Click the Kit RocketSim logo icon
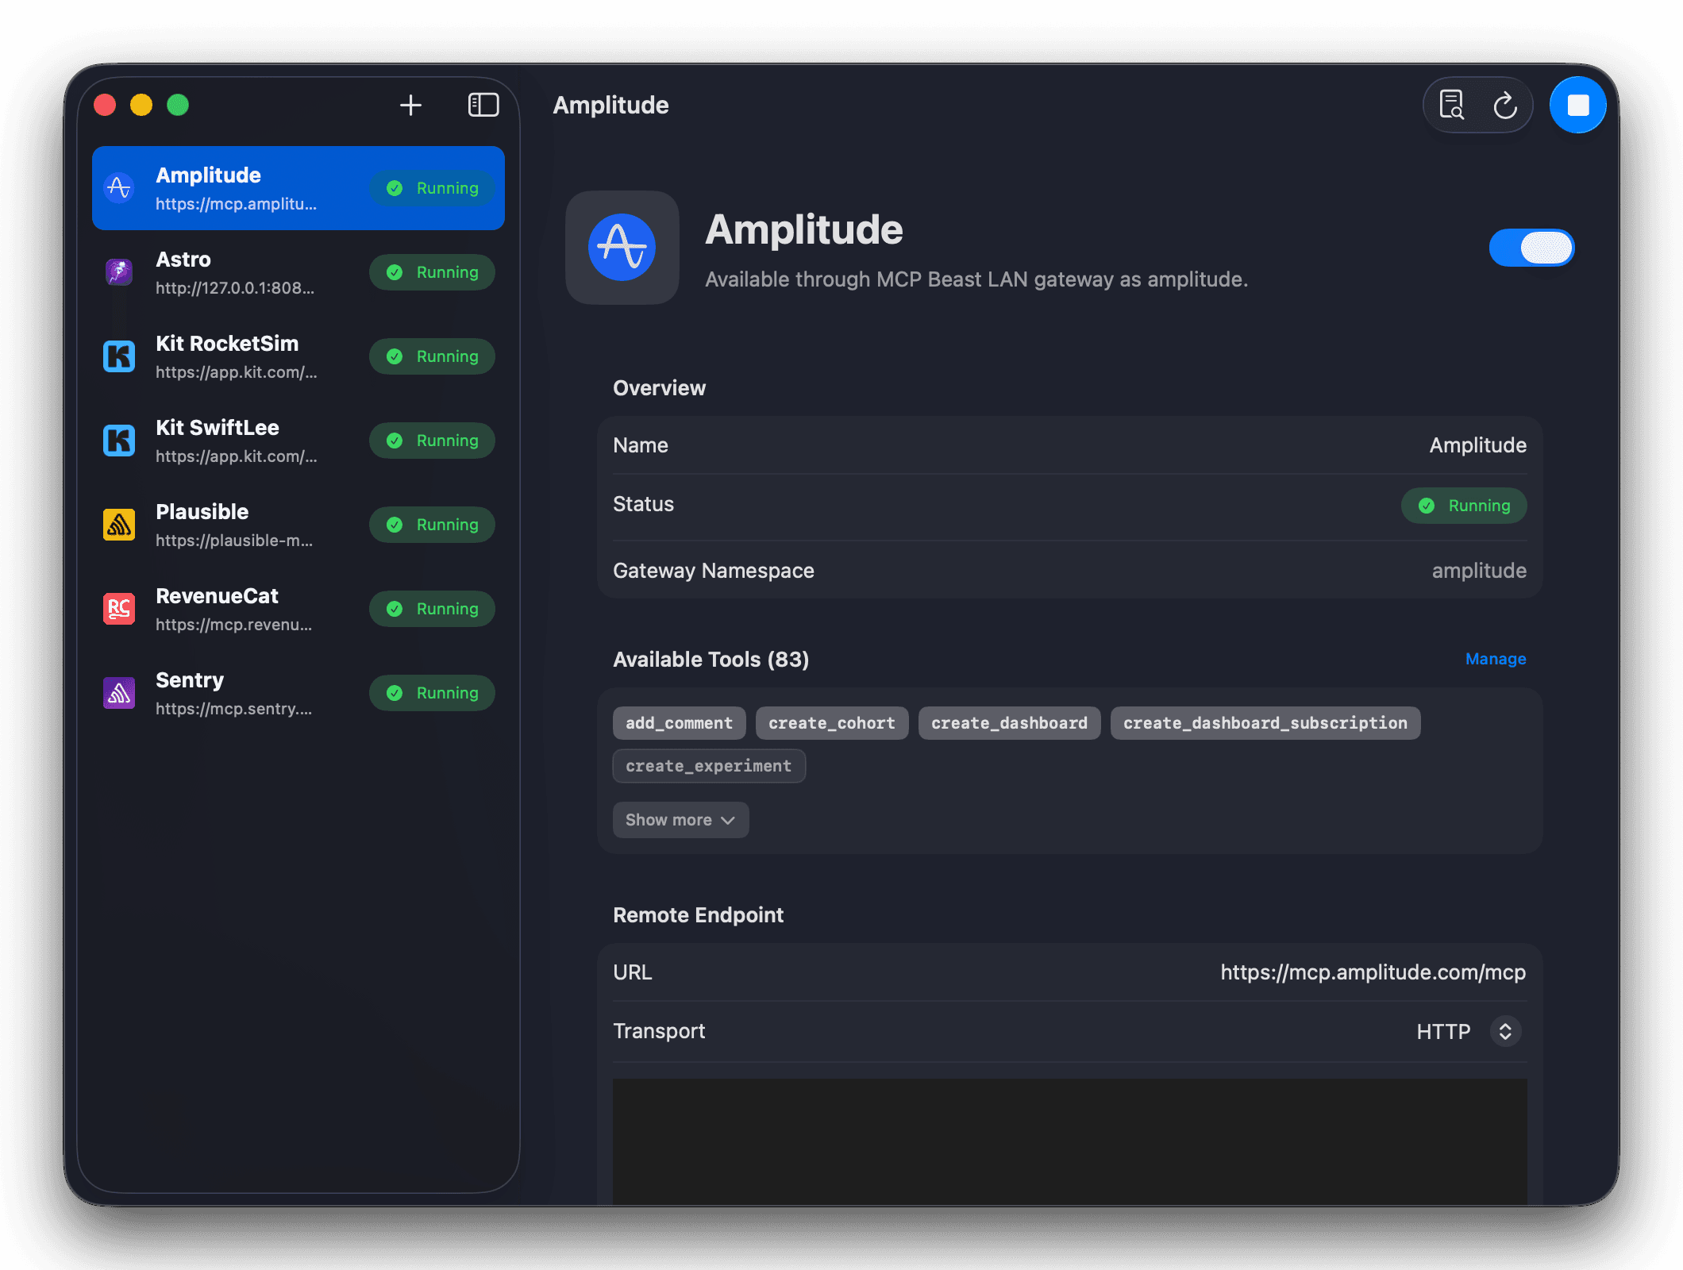This screenshot has width=1683, height=1270. [x=119, y=356]
